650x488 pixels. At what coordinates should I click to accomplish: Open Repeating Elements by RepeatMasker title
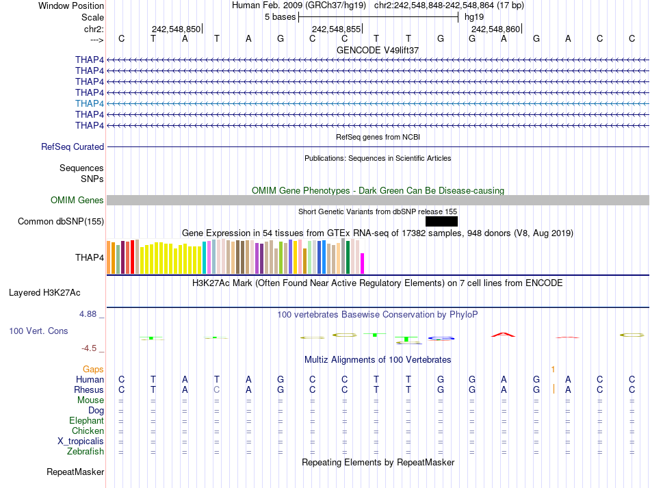[378, 462]
